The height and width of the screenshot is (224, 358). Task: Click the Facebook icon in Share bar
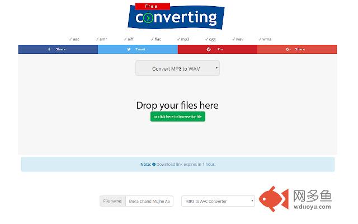pyautogui.click(x=49, y=49)
